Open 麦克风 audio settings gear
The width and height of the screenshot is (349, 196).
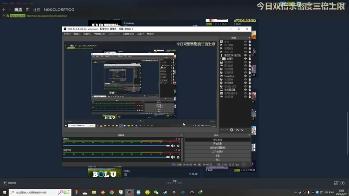click(x=178, y=146)
